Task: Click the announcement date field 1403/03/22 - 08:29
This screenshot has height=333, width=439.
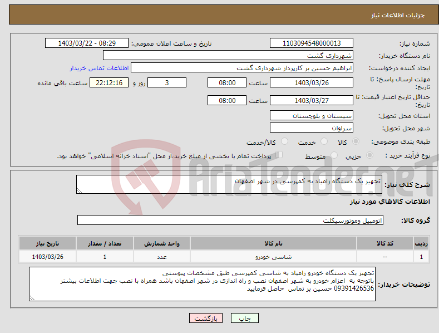Action: (x=86, y=43)
